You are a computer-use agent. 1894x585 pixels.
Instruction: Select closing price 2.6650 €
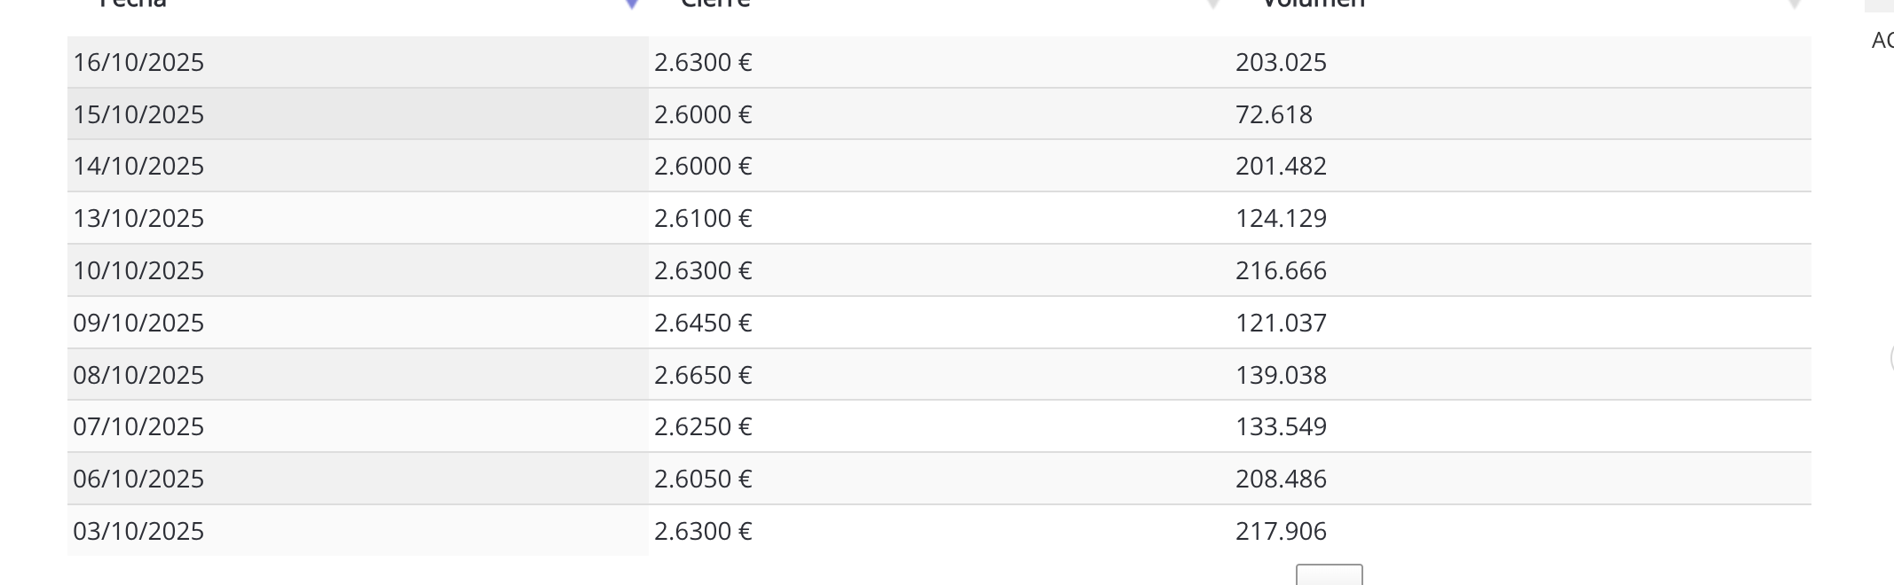(703, 375)
